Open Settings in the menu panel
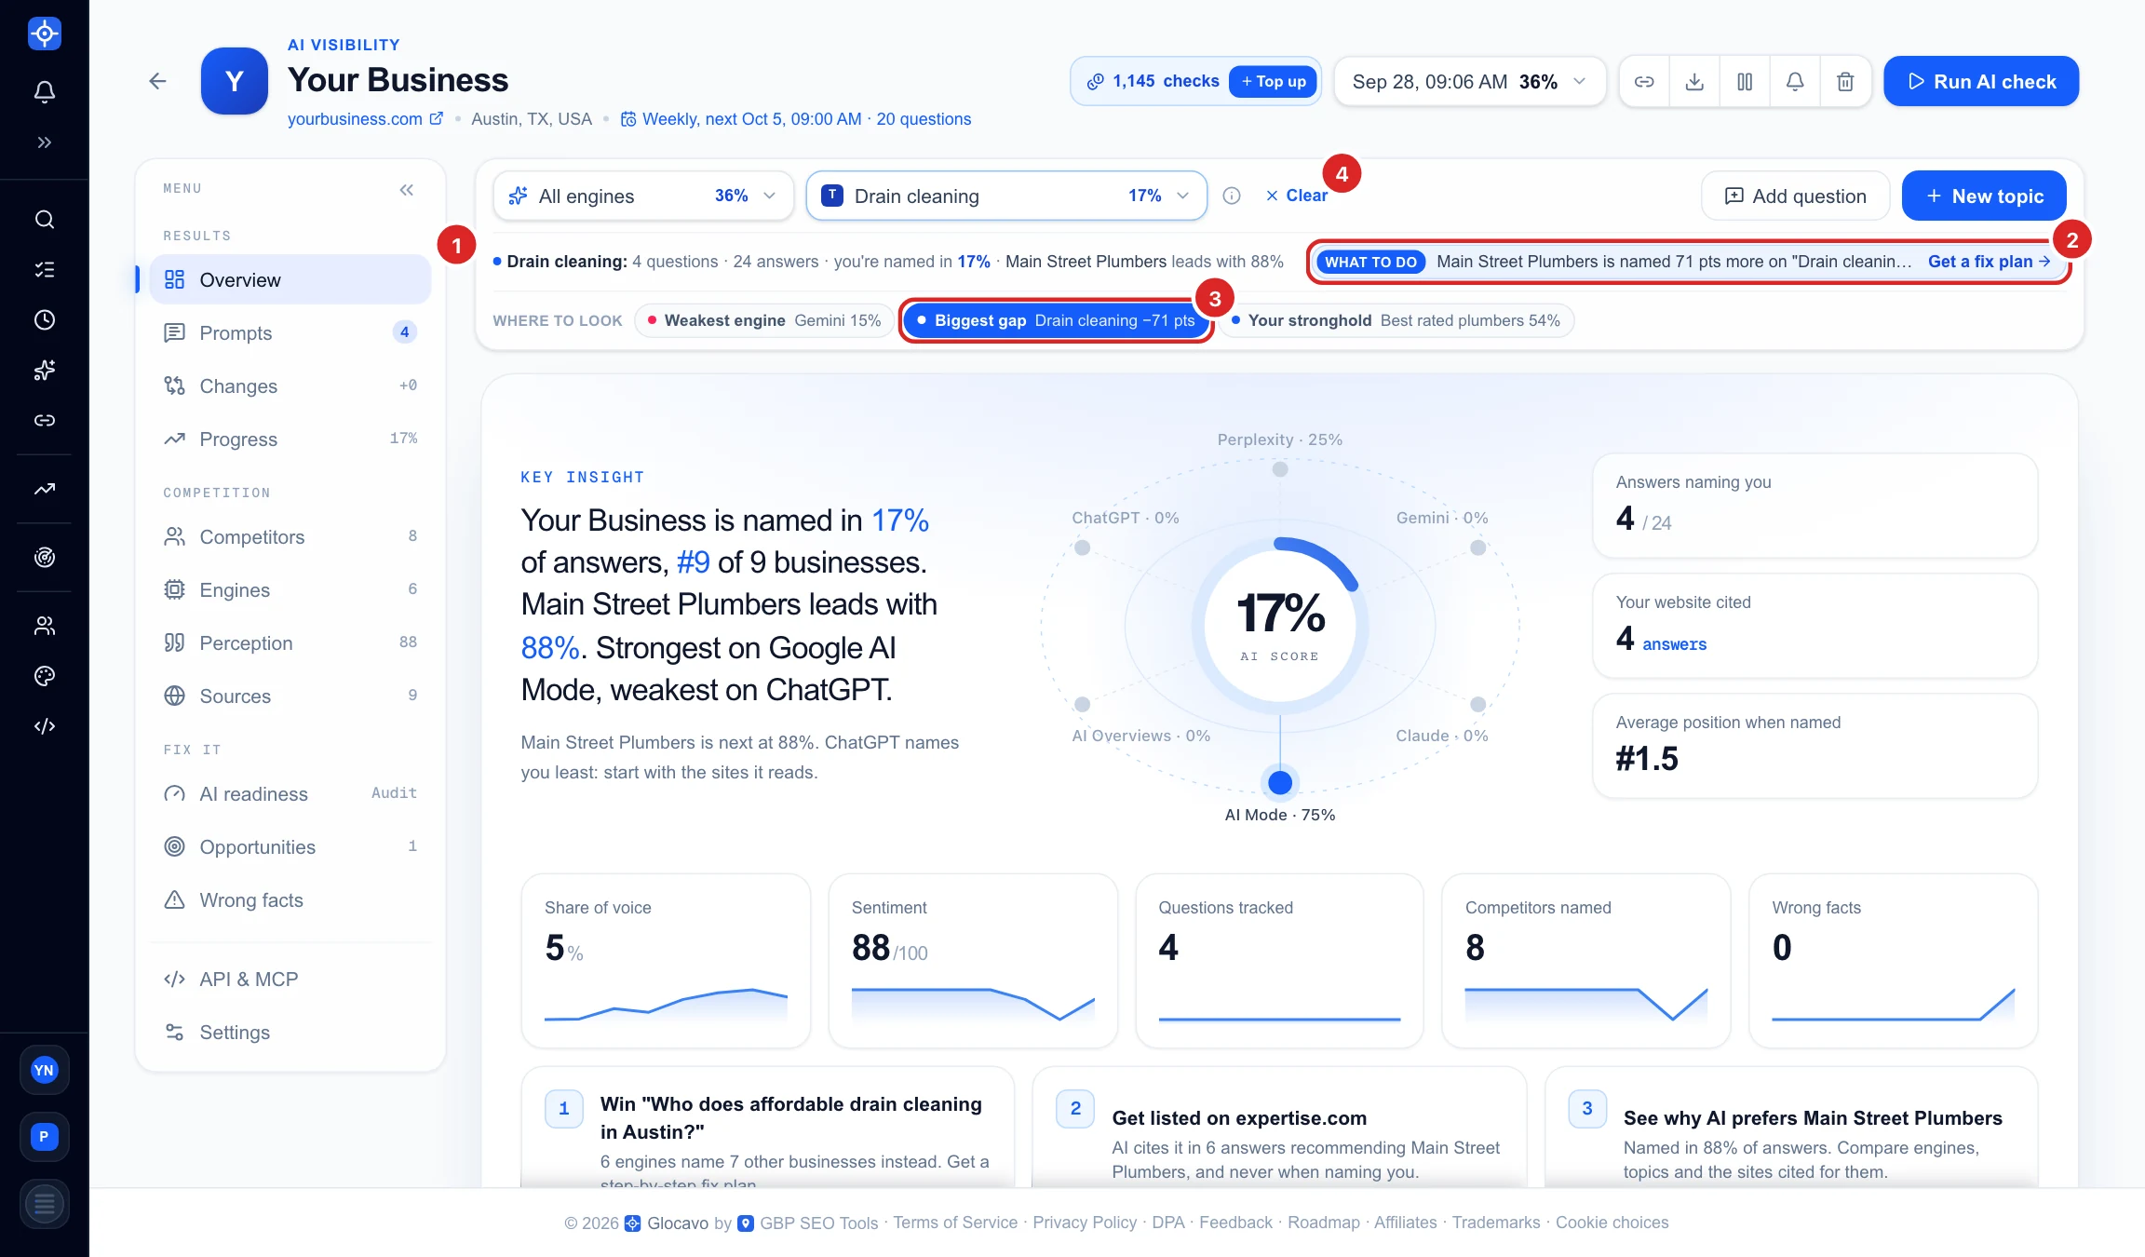2145x1257 pixels. (x=290, y=1033)
